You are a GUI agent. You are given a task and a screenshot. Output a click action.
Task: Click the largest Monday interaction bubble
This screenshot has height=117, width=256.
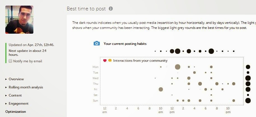coord(177,67)
